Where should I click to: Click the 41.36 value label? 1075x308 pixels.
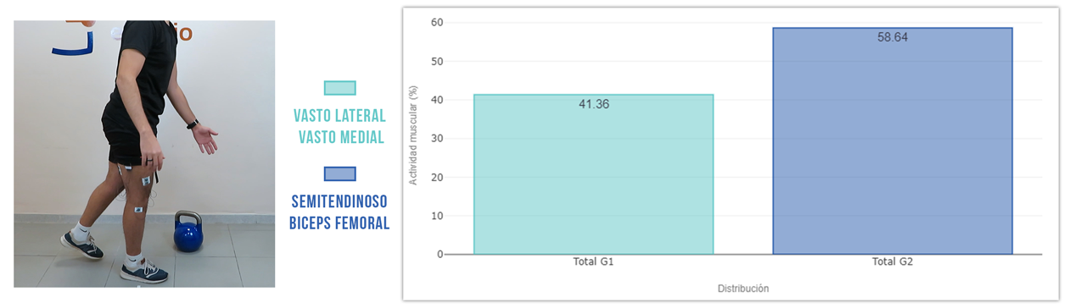594,104
